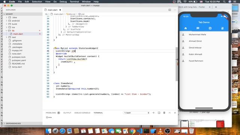Tap the home tab icon in simulator
This screenshot has width=240, height=135.
pos(186,28)
